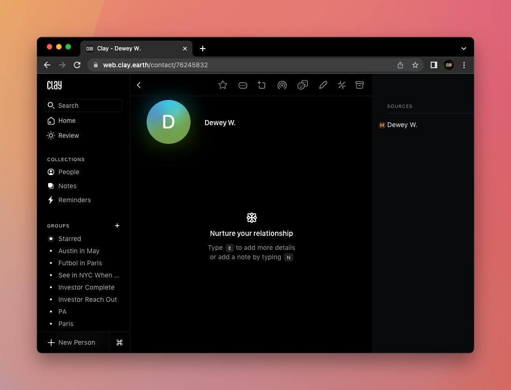Click the broadcast reminder icon in toolbar

[282, 85]
